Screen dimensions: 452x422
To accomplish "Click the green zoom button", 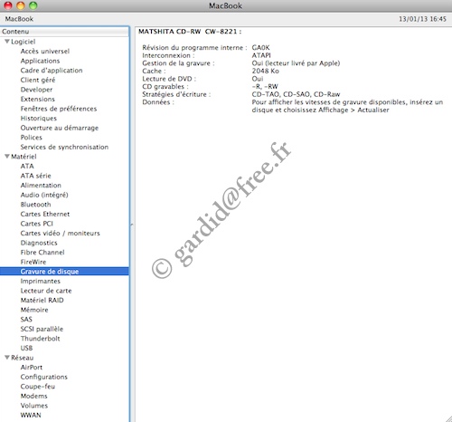I will point(33,5).
